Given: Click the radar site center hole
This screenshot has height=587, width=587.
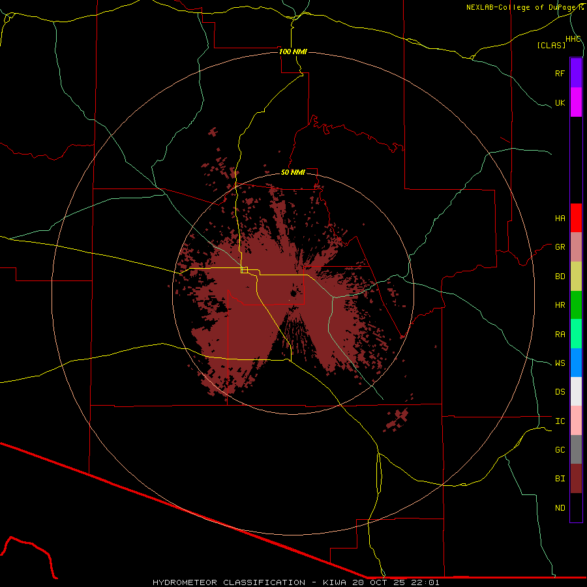Looking at the screenshot, I should coord(293,294).
